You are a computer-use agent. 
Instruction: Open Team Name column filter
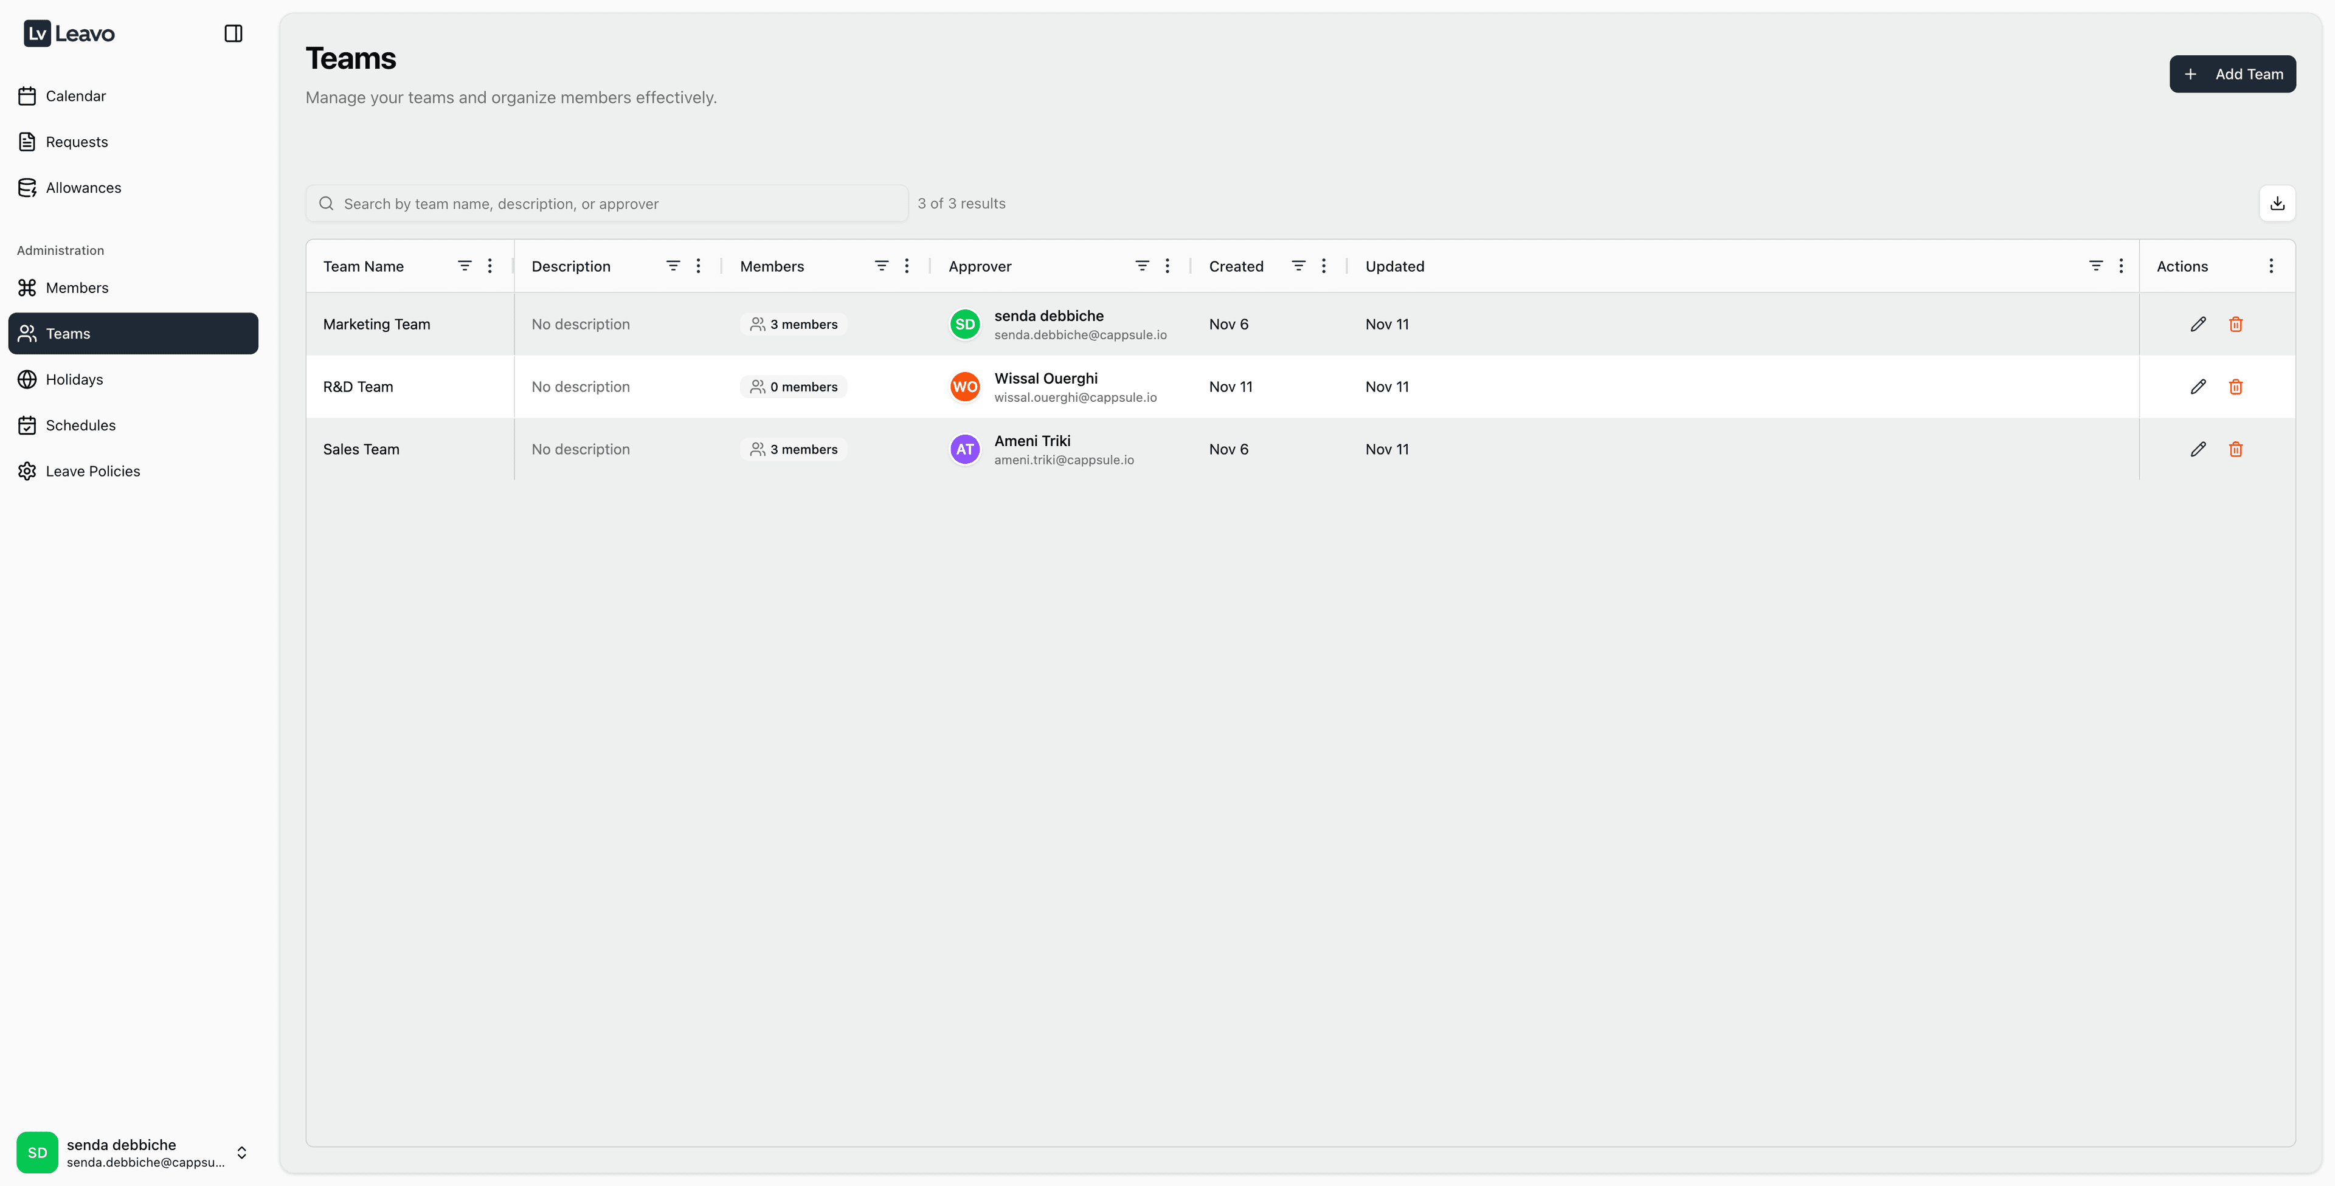pos(464,266)
